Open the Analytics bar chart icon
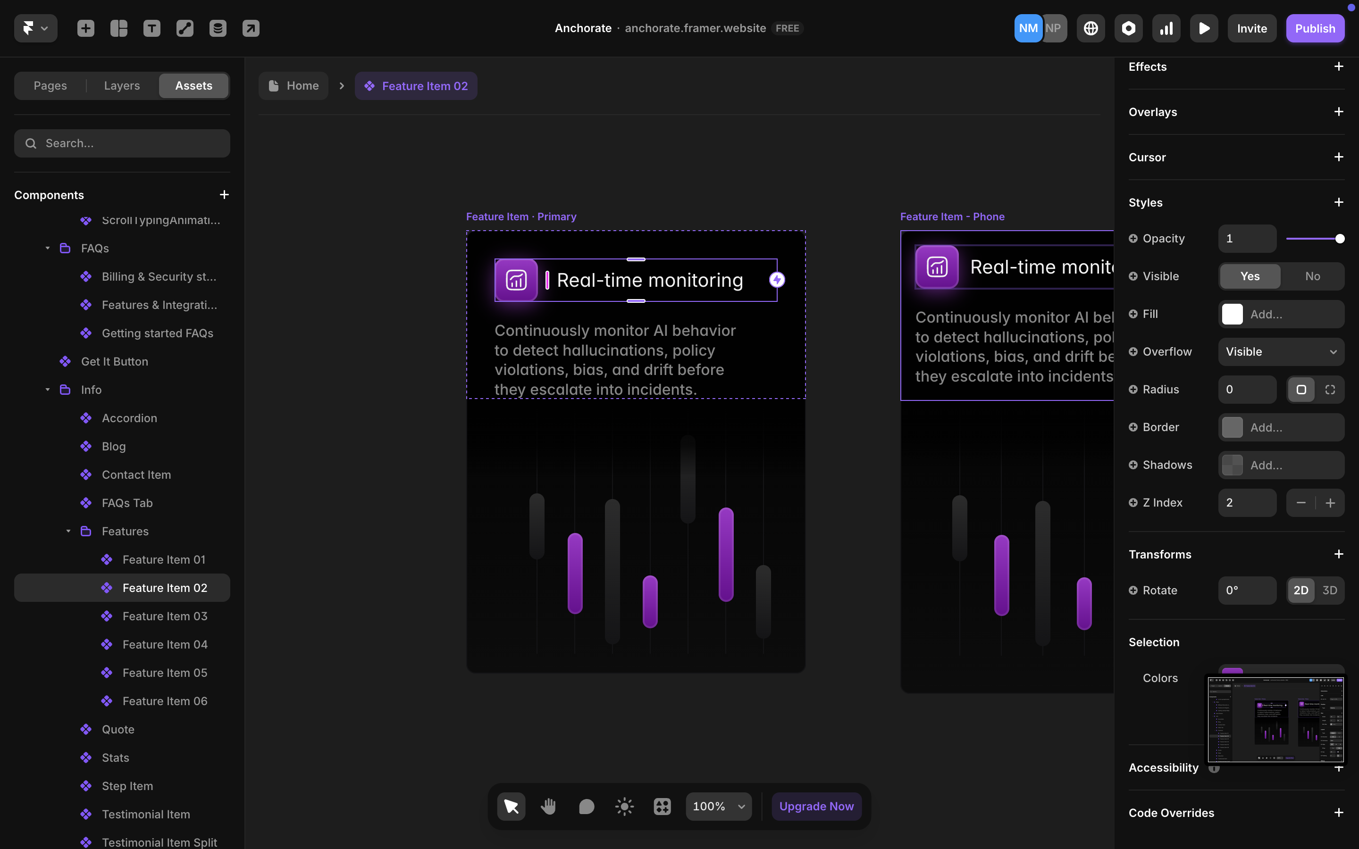 point(1166,28)
